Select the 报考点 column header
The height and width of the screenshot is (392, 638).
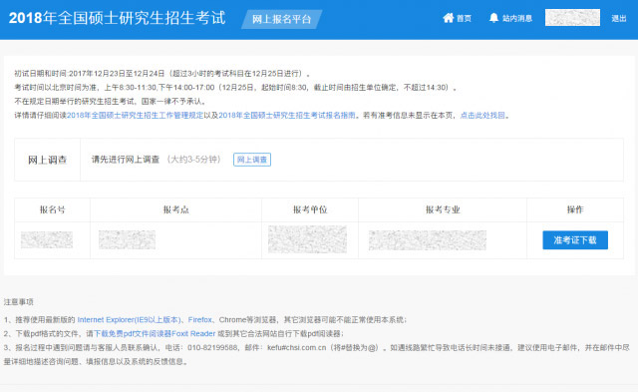coord(175,209)
